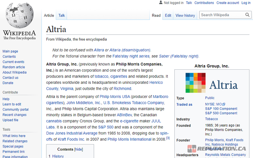Screen dimensions: 253x158
Task: Switch to the Talk tab beside Article
Action: [61, 15]
